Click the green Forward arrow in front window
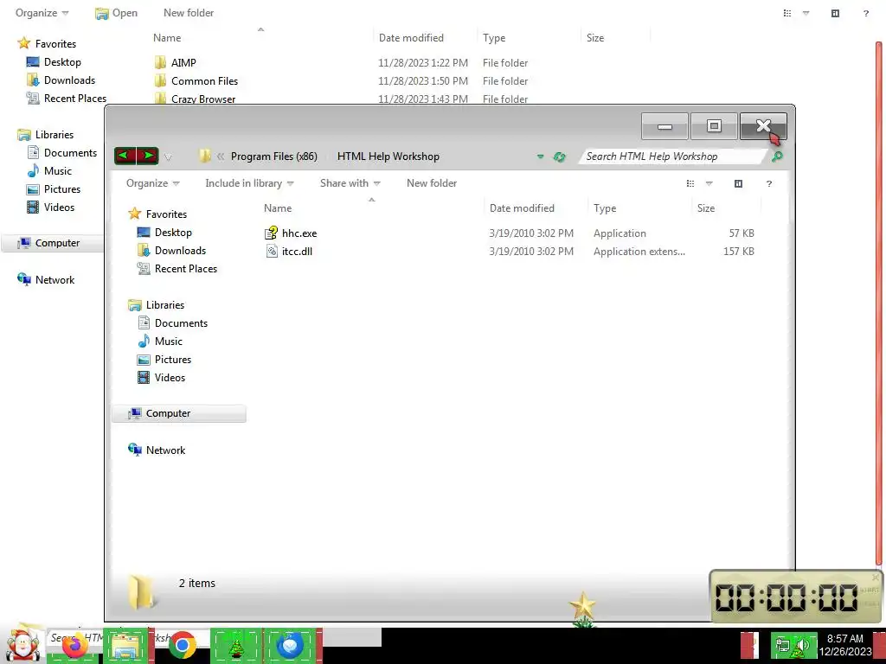The image size is (886, 664). [x=147, y=156]
